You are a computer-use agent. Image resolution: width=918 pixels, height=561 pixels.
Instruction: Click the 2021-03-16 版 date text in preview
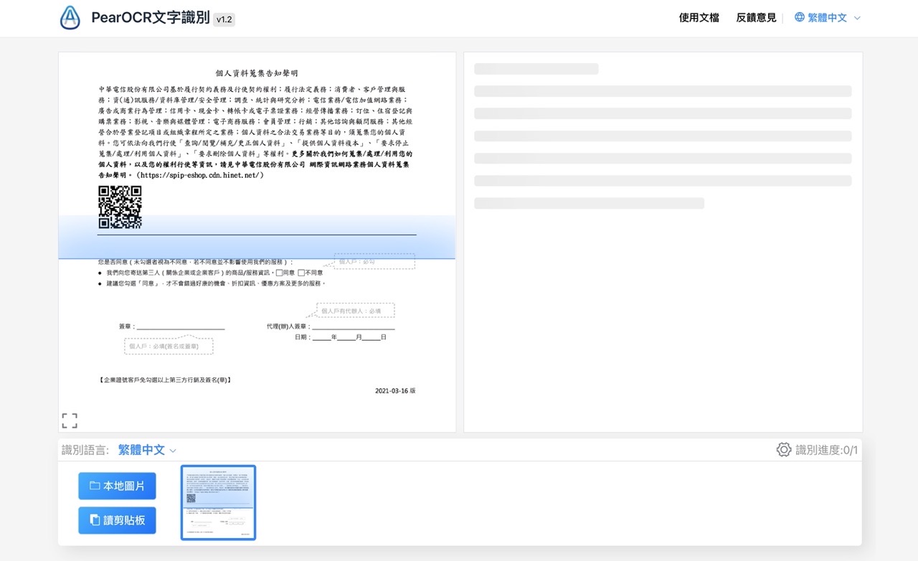[x=395, y=391]
